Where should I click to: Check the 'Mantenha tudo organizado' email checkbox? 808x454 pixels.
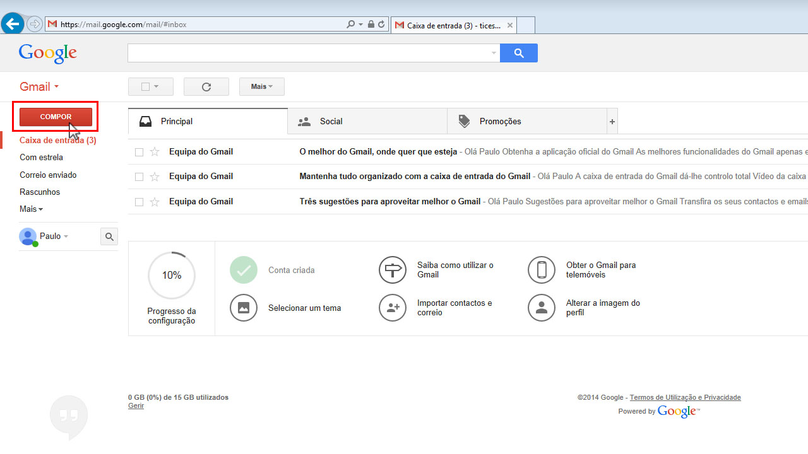(140, 177)
